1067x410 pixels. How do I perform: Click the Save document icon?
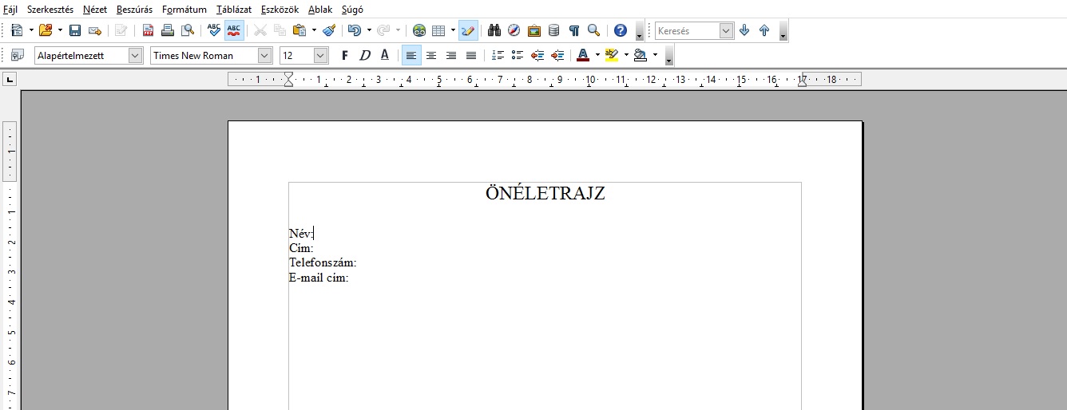pos(75,30)
